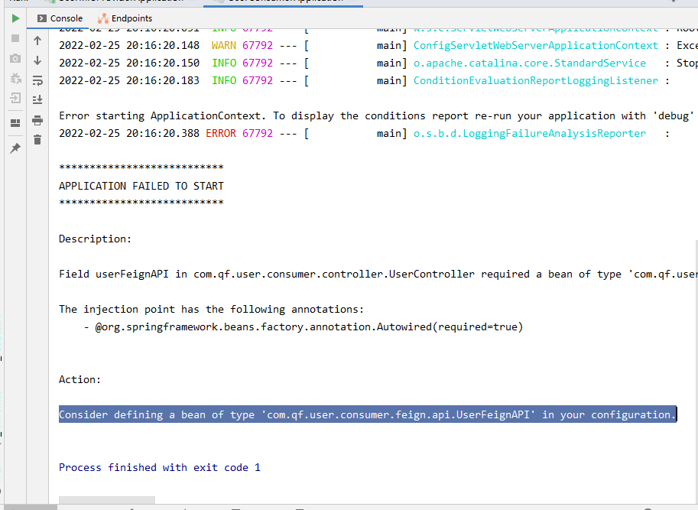
Task: Toggle Scroll to the End icon
Action: coord(37,99)
